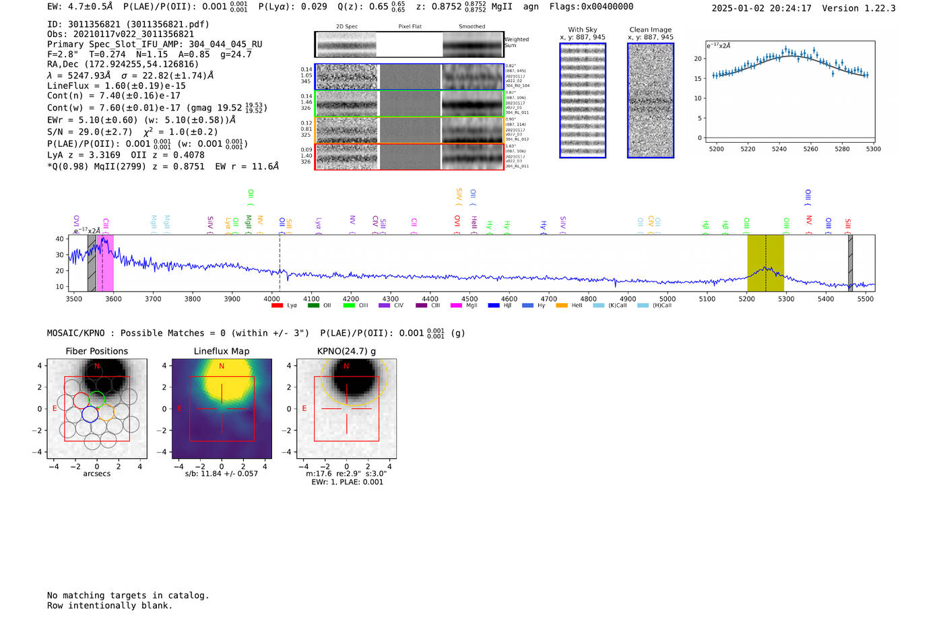Click the magenta highlighted band near 3580
The image size is (943, 642).
pyautogui.click(x=105, y=263)
